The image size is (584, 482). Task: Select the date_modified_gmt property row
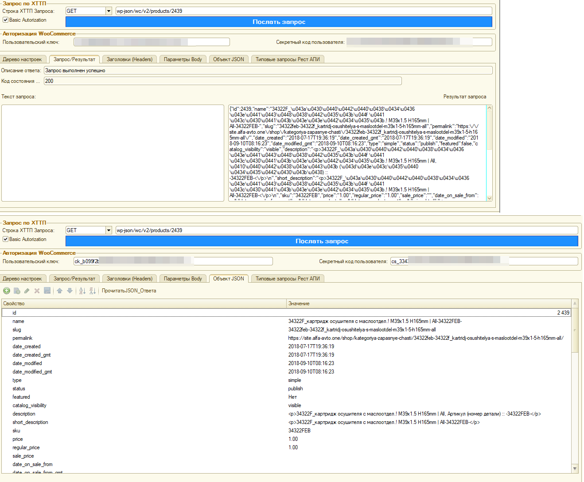click(x=286, y=372)
